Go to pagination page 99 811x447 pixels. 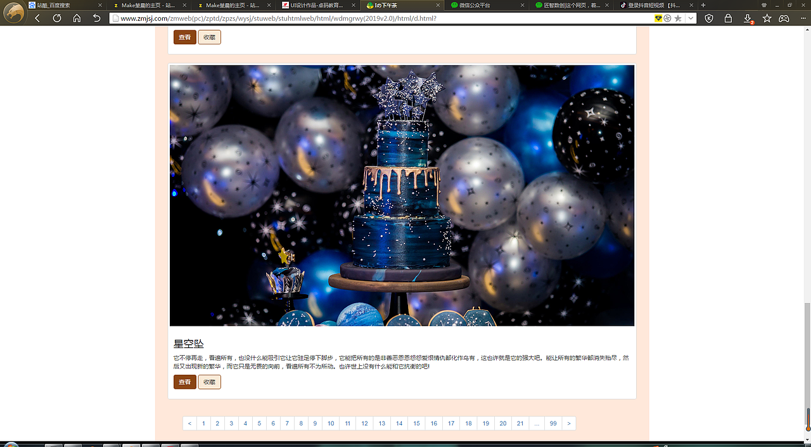click(x=553, y=424)
